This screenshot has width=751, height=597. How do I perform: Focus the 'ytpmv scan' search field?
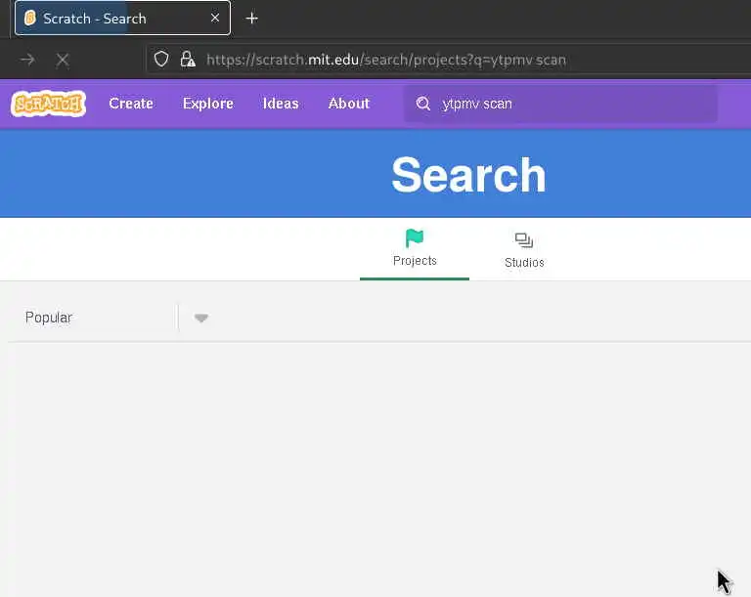(x=560, y=104)
